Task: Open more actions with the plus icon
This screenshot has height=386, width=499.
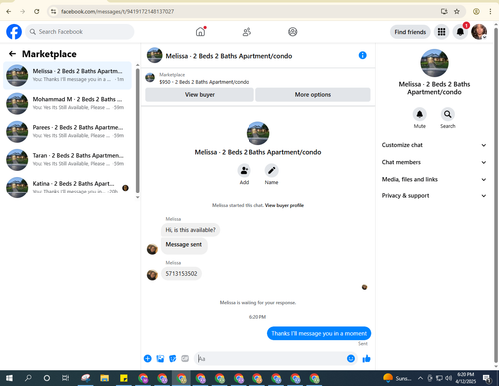Action: pos(148,358)
